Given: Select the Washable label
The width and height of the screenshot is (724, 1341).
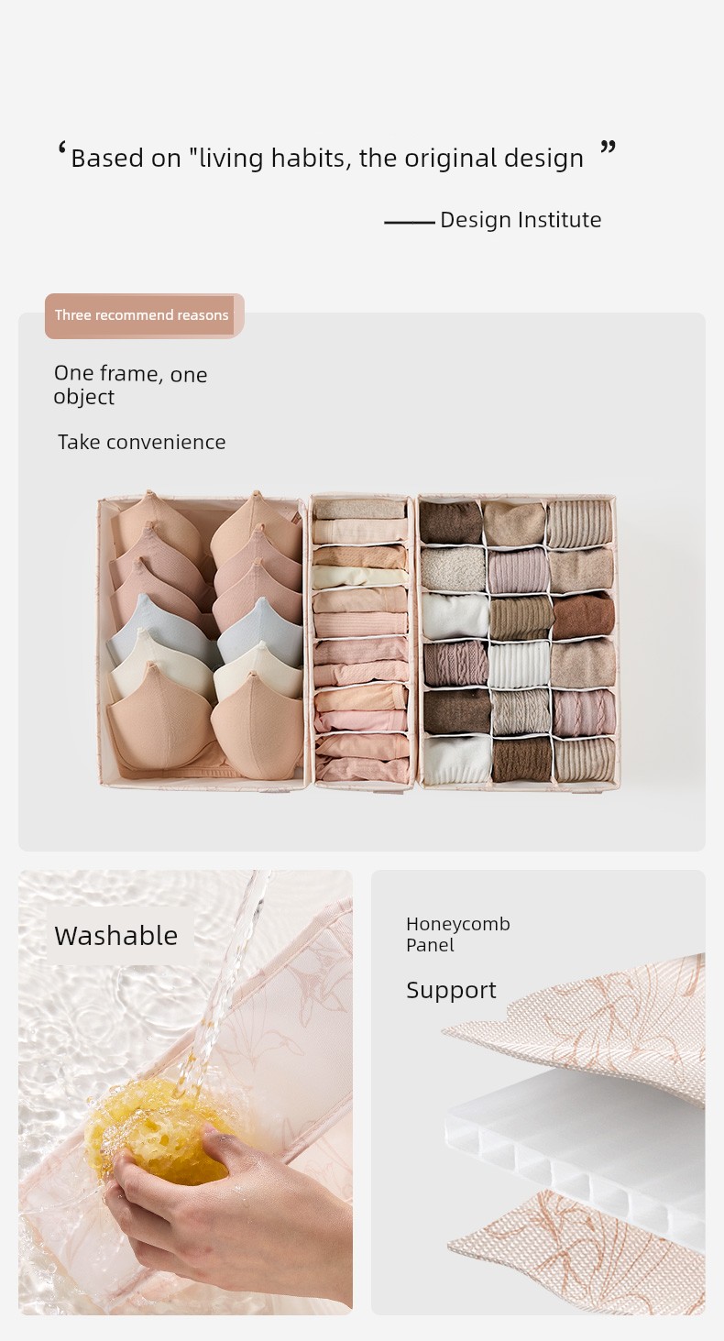Looking at the screenshot, I should (116, 936).
